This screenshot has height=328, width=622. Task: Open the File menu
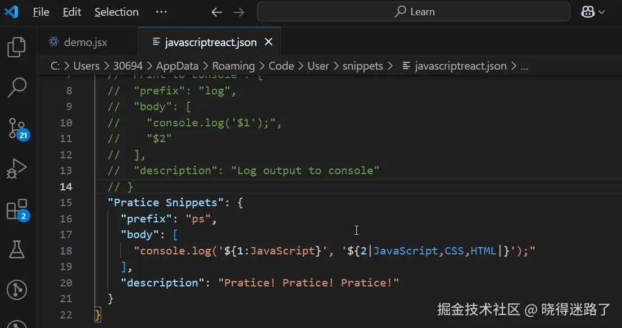[41, 12]
